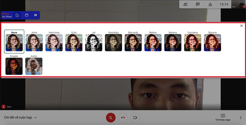
Task: Apply the Jimin filter
Action: tap(34, 42)
